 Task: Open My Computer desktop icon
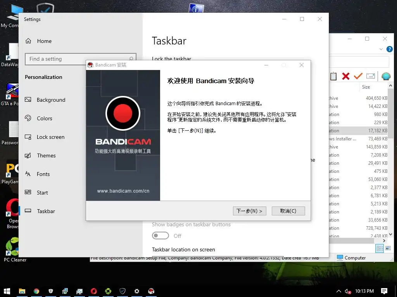pos(11,15)
